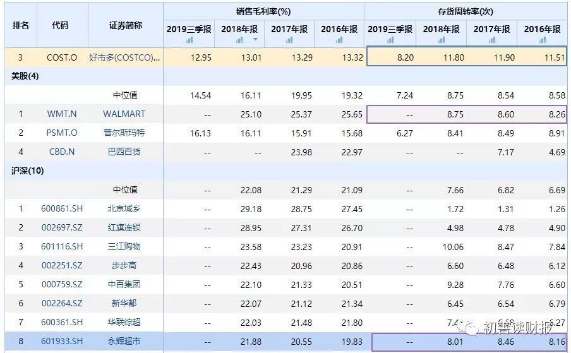Select security name WALMART
The height and width of the screenshot is (353, 571).
tap(124, 114)
